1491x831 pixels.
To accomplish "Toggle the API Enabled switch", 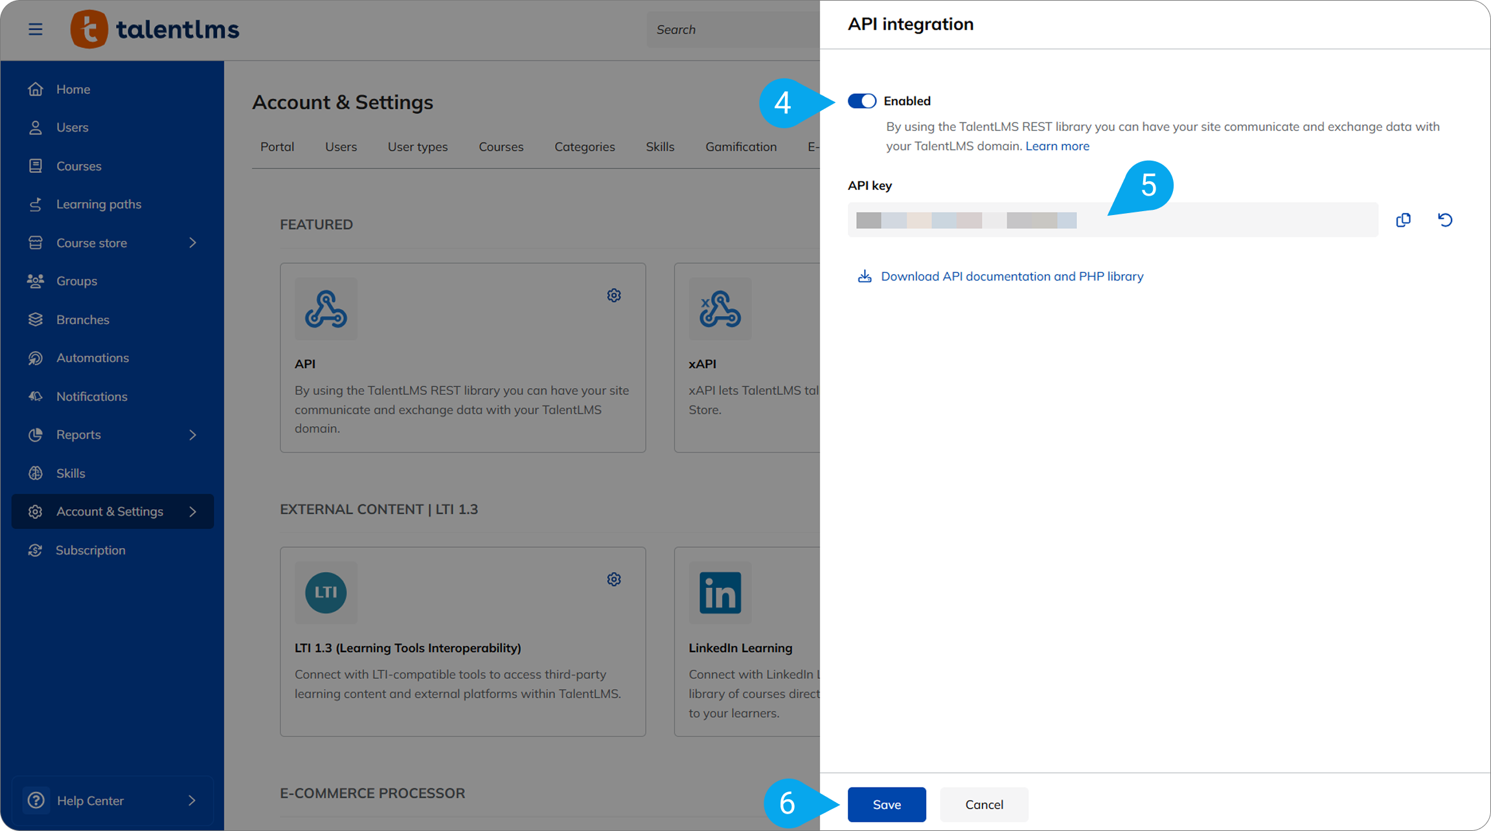I will 861,101.
